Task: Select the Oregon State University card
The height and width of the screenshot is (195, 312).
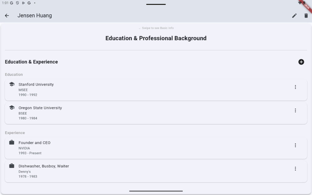Action: (x=152, y=113)
